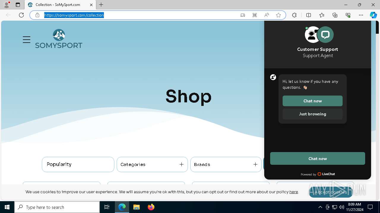The image size is (380, 213).
Task: Open network settings tray icon
Action: point(335,207)
